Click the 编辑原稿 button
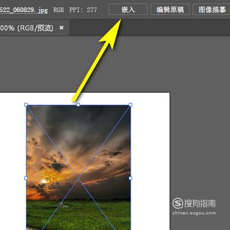Image resolution: width=230 pixels, height=230 pixels. [x=170, y=9]
